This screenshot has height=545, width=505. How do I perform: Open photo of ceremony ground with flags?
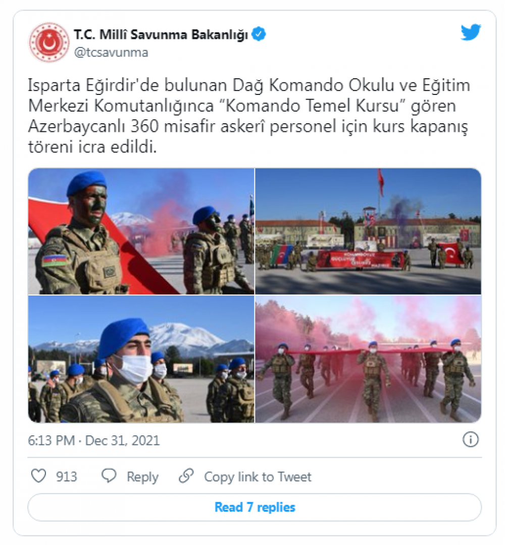click(368, 231)
